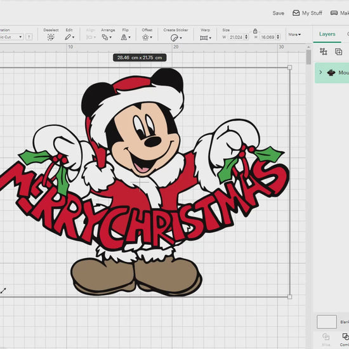
Task: Click the height value stepper arrows
Action: [278, 37]
